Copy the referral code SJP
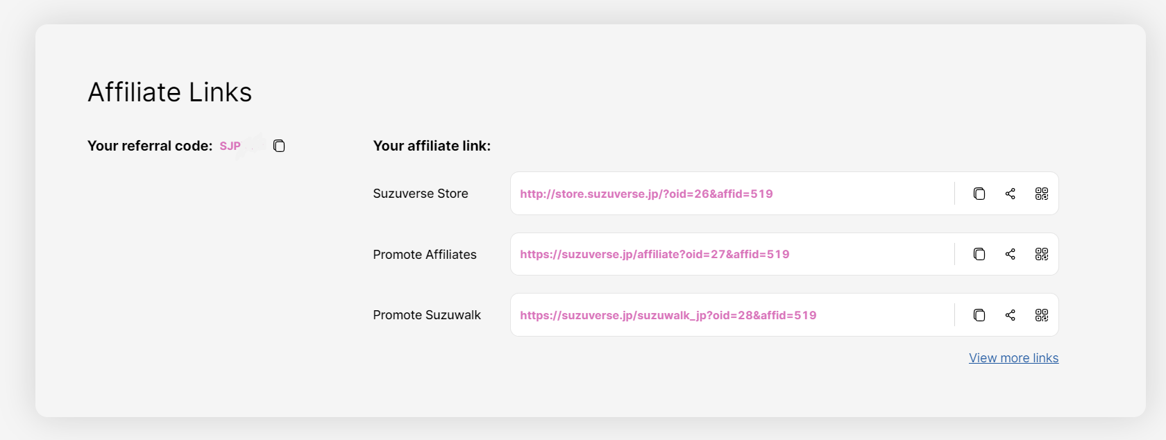The height and width of the screenshot is (440, 1166). pos(279,146)
